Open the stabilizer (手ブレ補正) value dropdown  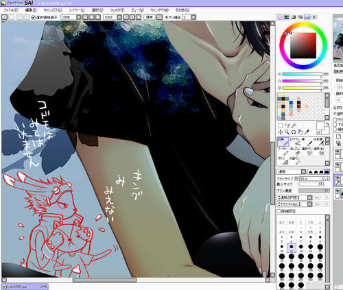(193, 17)
